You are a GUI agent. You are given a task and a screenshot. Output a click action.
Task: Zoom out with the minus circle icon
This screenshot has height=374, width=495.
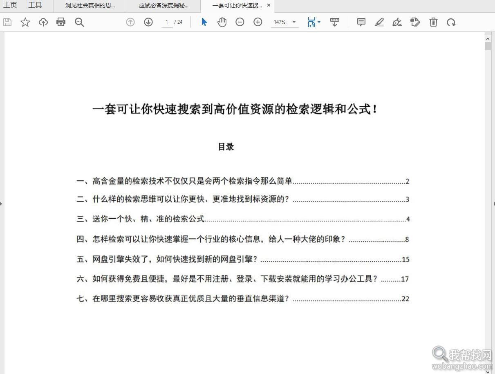click(240, 22)
